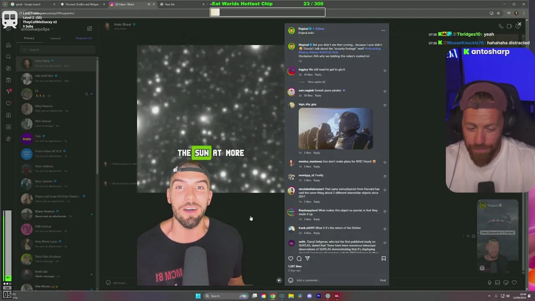Switch to the New Tab browser tab
The width and height of the screenshot is (535, 301).
pos(182,4)
